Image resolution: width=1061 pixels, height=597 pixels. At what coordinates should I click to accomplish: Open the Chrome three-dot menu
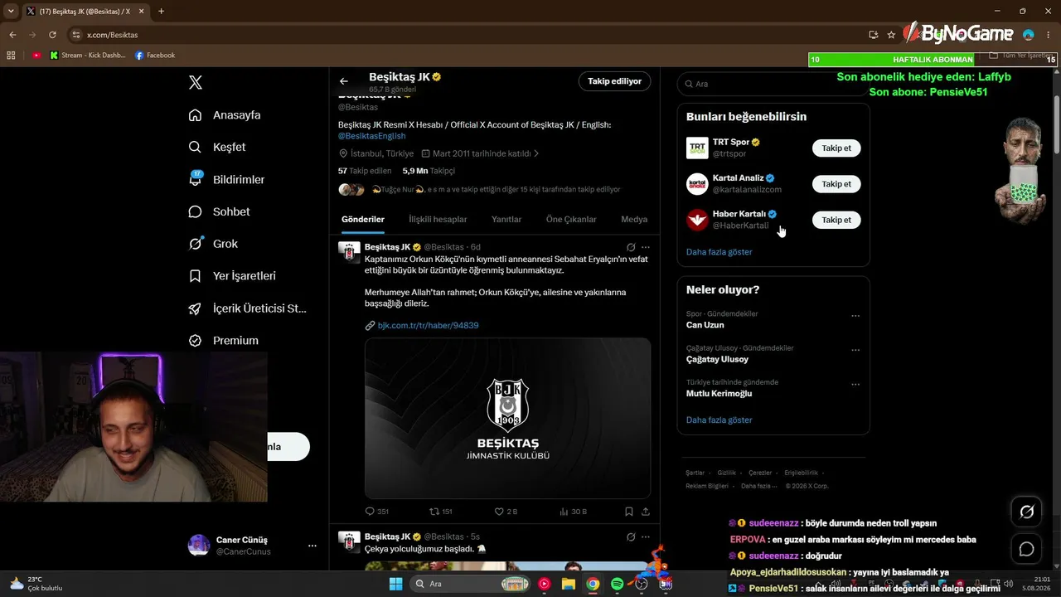(x=1049, y=35)
